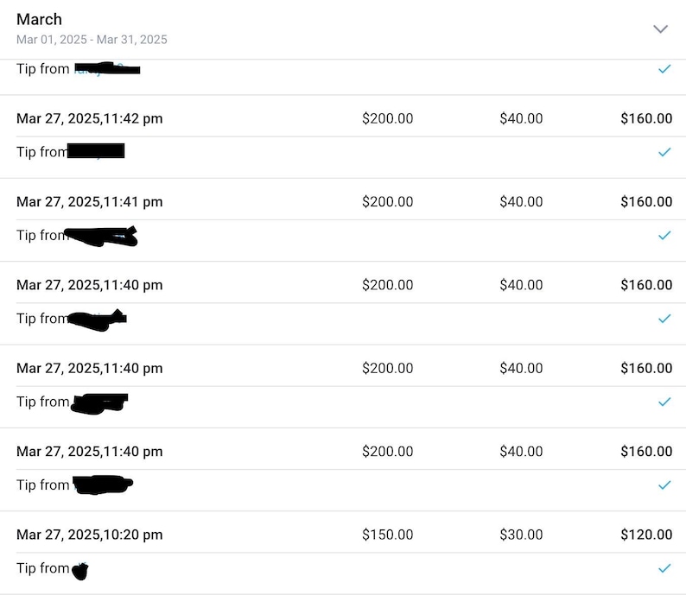Viewport: 686px width, 608px height.
Task: Collapse the March section chevron
Action: [660, 28]
